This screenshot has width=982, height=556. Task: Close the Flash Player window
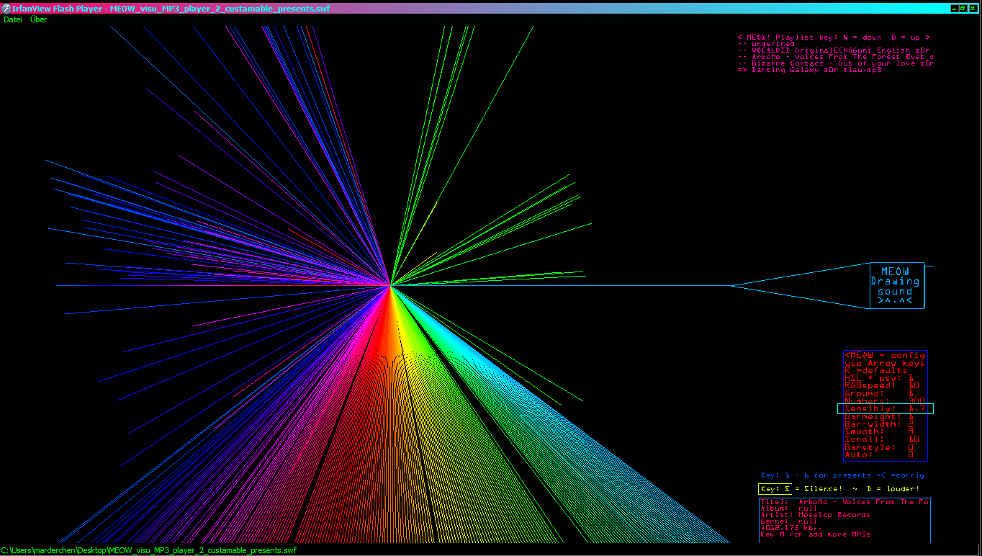pyautogui.click(x=973, y=8)
